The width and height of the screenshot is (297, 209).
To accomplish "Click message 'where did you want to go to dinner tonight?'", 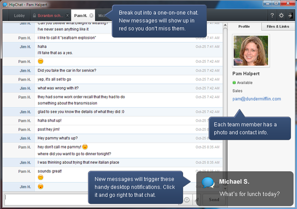I will [75, 154].
